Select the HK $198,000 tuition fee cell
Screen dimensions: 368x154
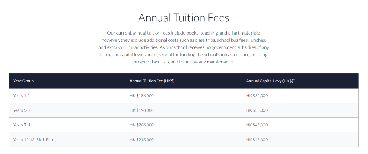coord(142,110)
